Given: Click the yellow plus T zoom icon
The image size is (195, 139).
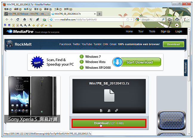Looking at the screenshot, I should [x=38, y=25].
